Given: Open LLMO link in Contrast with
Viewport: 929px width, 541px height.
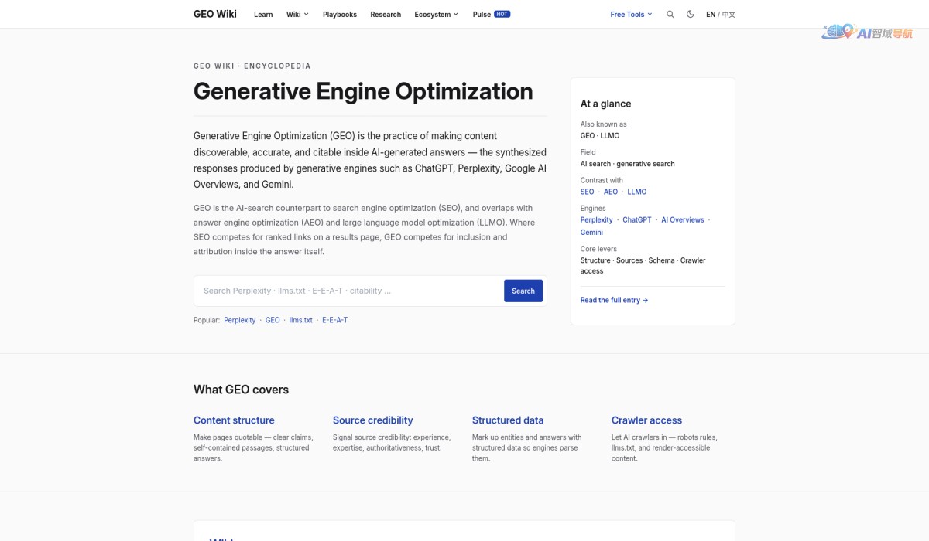Looking at the screenshot, I should pos(637,192).
